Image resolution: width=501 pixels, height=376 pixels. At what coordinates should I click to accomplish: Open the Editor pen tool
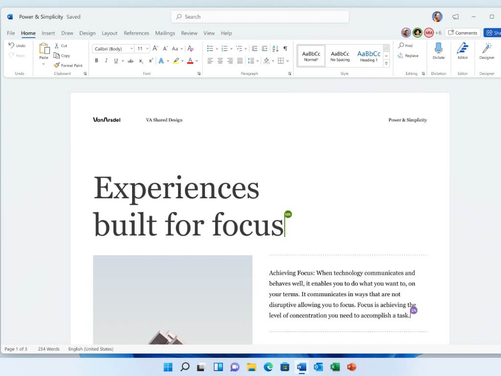tap(462, 48)
